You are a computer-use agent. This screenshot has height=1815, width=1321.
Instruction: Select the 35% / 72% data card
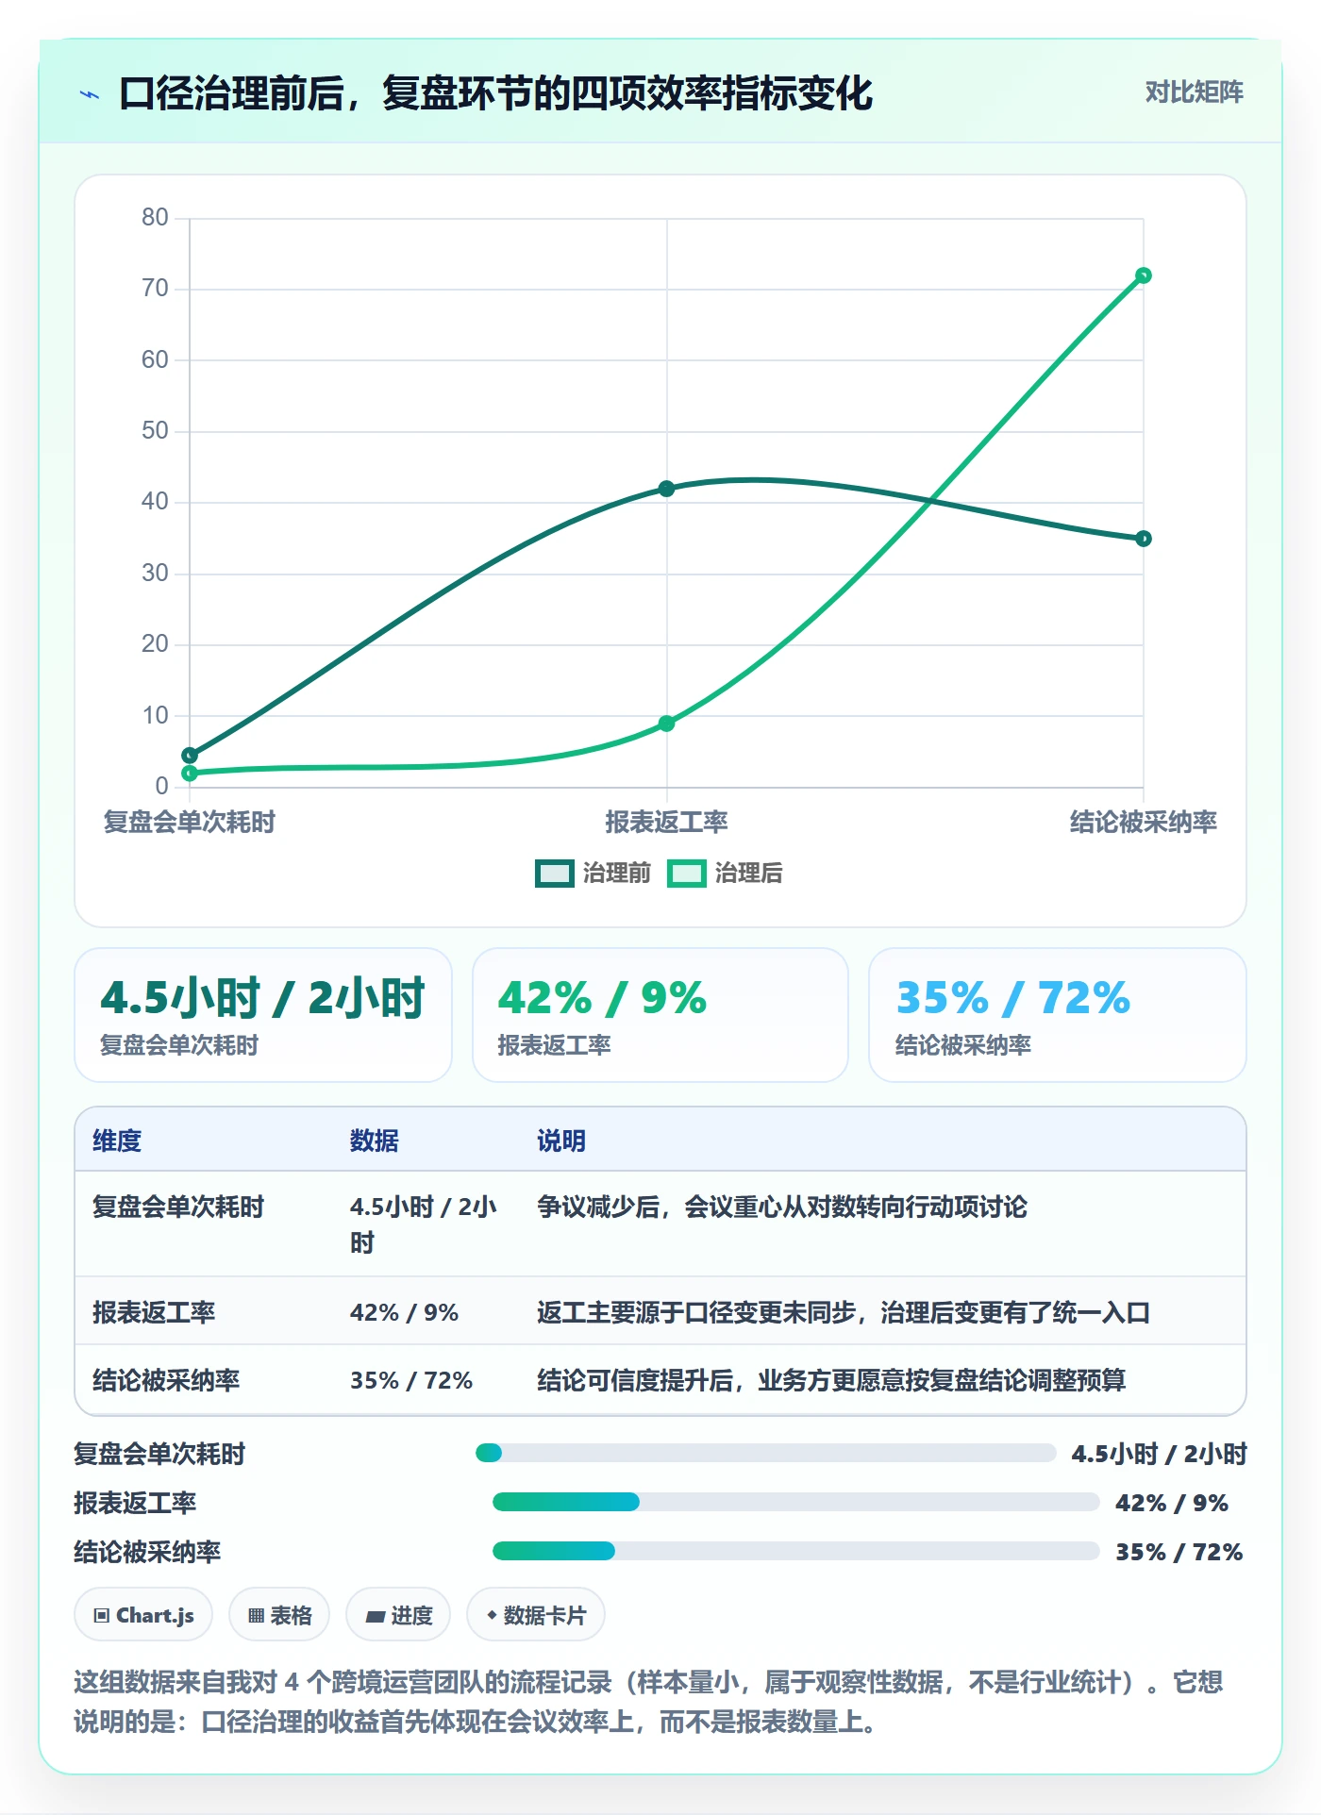1057,1015
